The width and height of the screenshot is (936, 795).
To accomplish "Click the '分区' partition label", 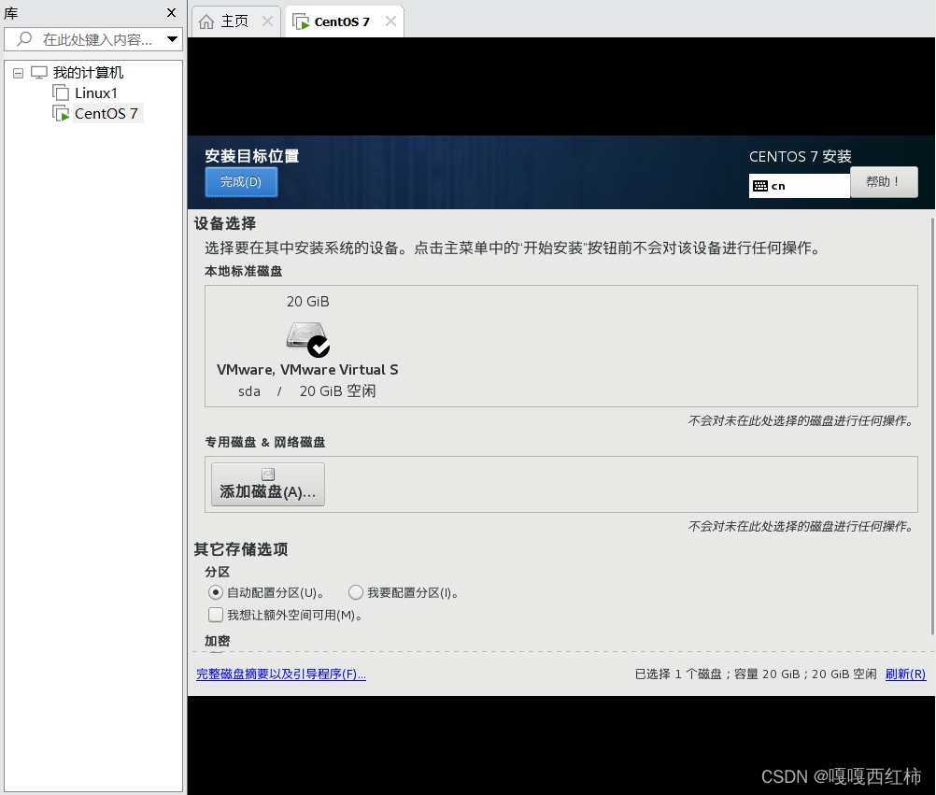I will pyautogui.click(x=218, y=572).
